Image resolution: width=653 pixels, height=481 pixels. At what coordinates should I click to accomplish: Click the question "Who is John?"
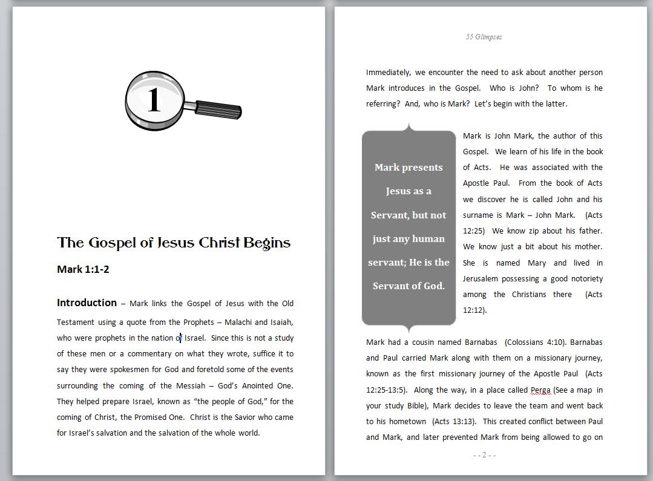[514, 88]
